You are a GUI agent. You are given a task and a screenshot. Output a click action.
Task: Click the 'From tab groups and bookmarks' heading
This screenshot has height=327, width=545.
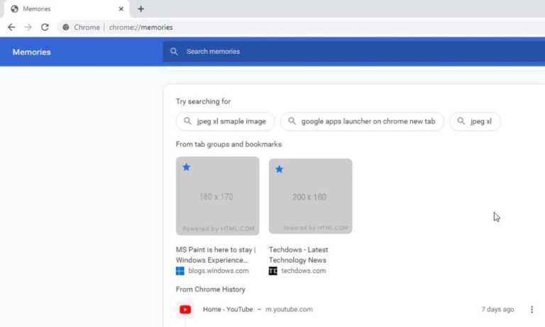coord(229,144)
